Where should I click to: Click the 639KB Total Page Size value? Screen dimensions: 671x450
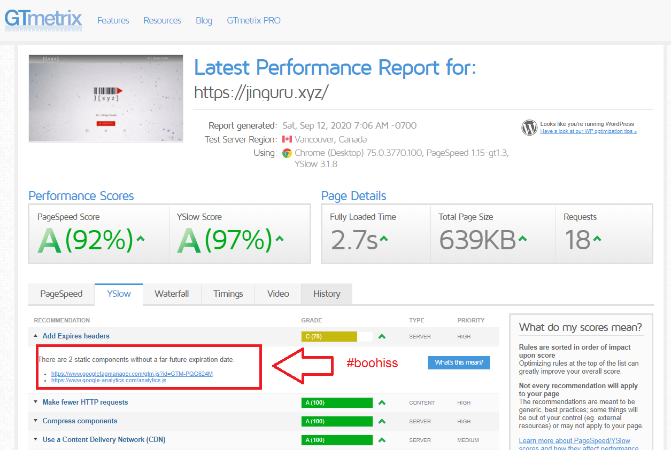477,240
